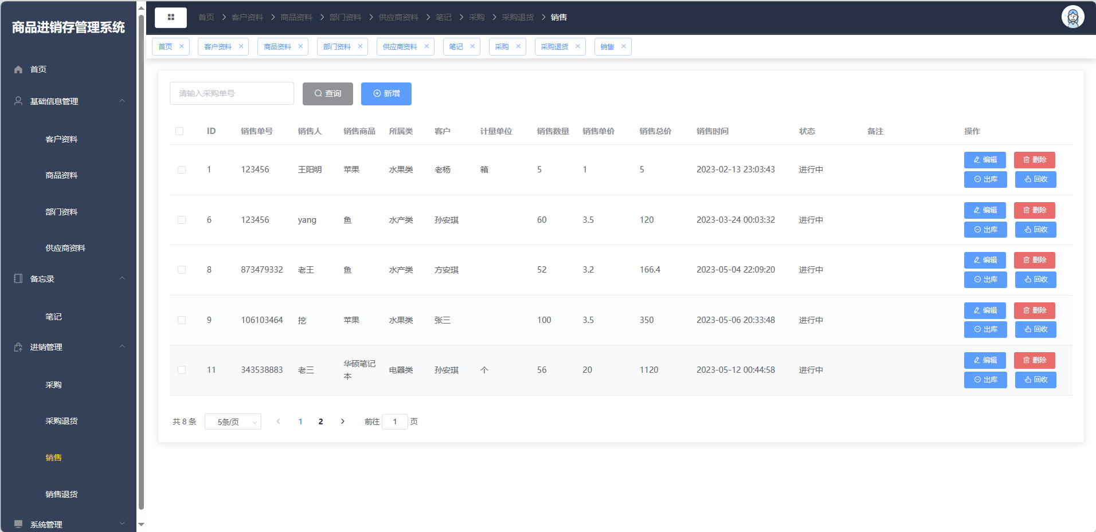Click the 进销管理 bag icon

18,347
